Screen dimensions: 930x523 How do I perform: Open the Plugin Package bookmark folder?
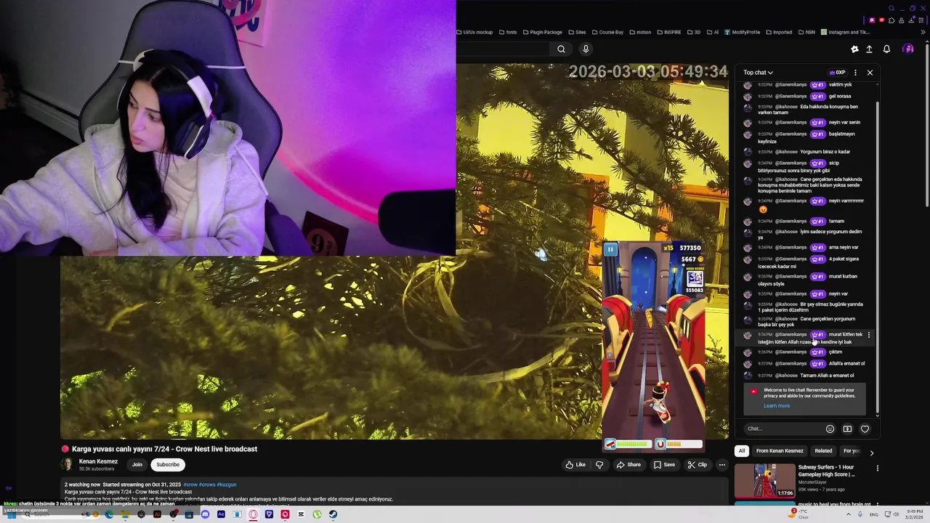[542, 32]
